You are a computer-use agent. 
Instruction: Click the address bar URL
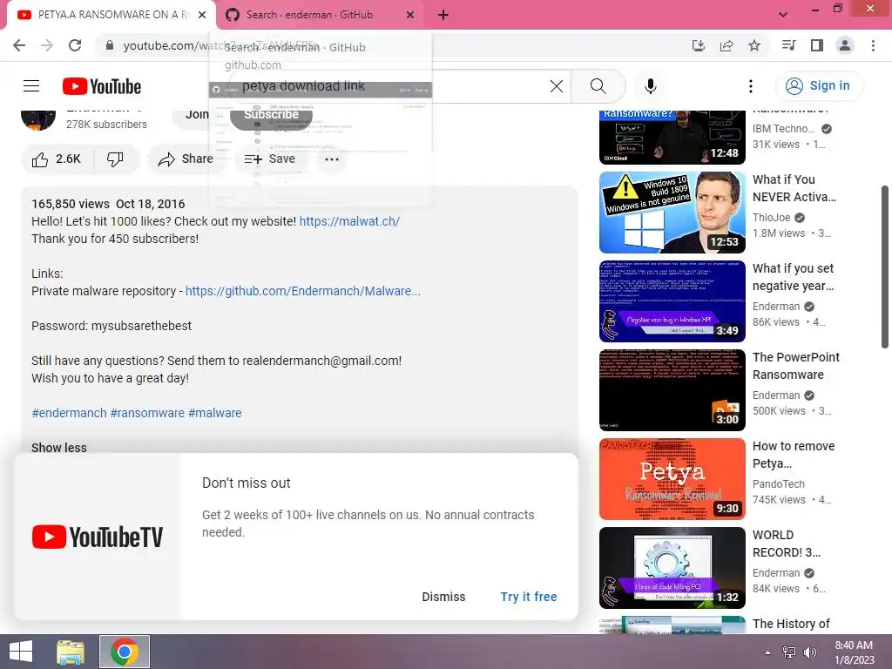coord(220,45)
